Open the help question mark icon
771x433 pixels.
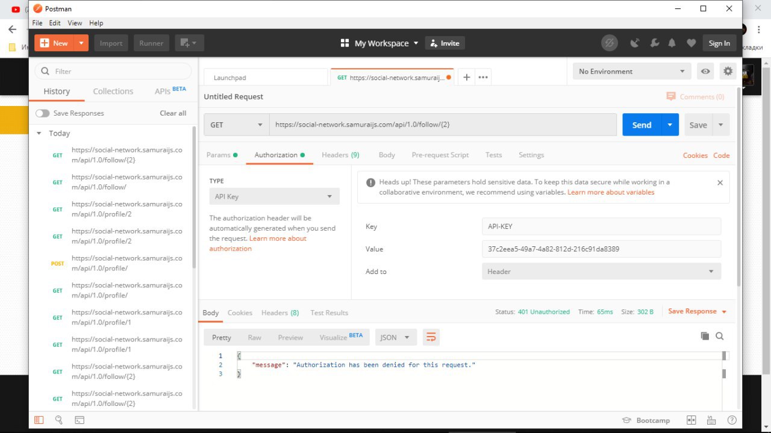[x=731, y=420]
